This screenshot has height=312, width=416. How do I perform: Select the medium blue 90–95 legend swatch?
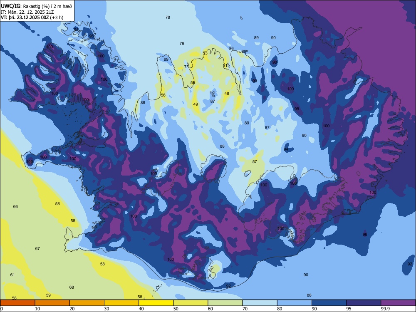329,303
